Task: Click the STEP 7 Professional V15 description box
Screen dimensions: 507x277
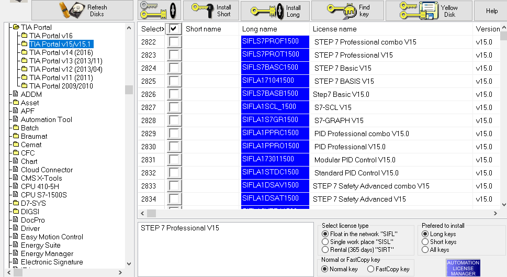Action: [x=226, y=249]
